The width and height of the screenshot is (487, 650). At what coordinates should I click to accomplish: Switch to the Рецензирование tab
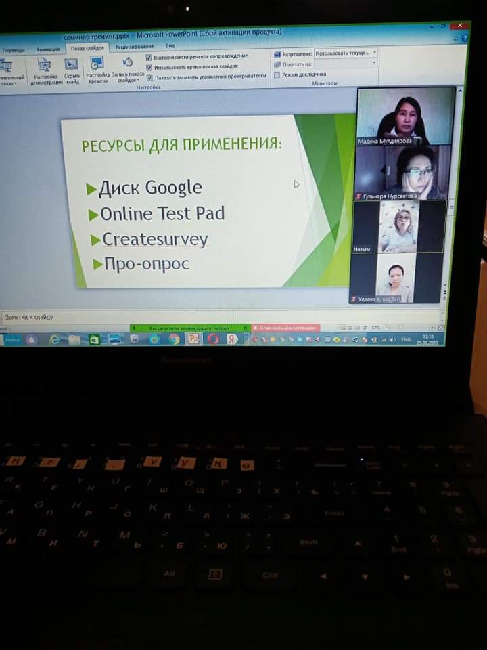tap(134, 47)
